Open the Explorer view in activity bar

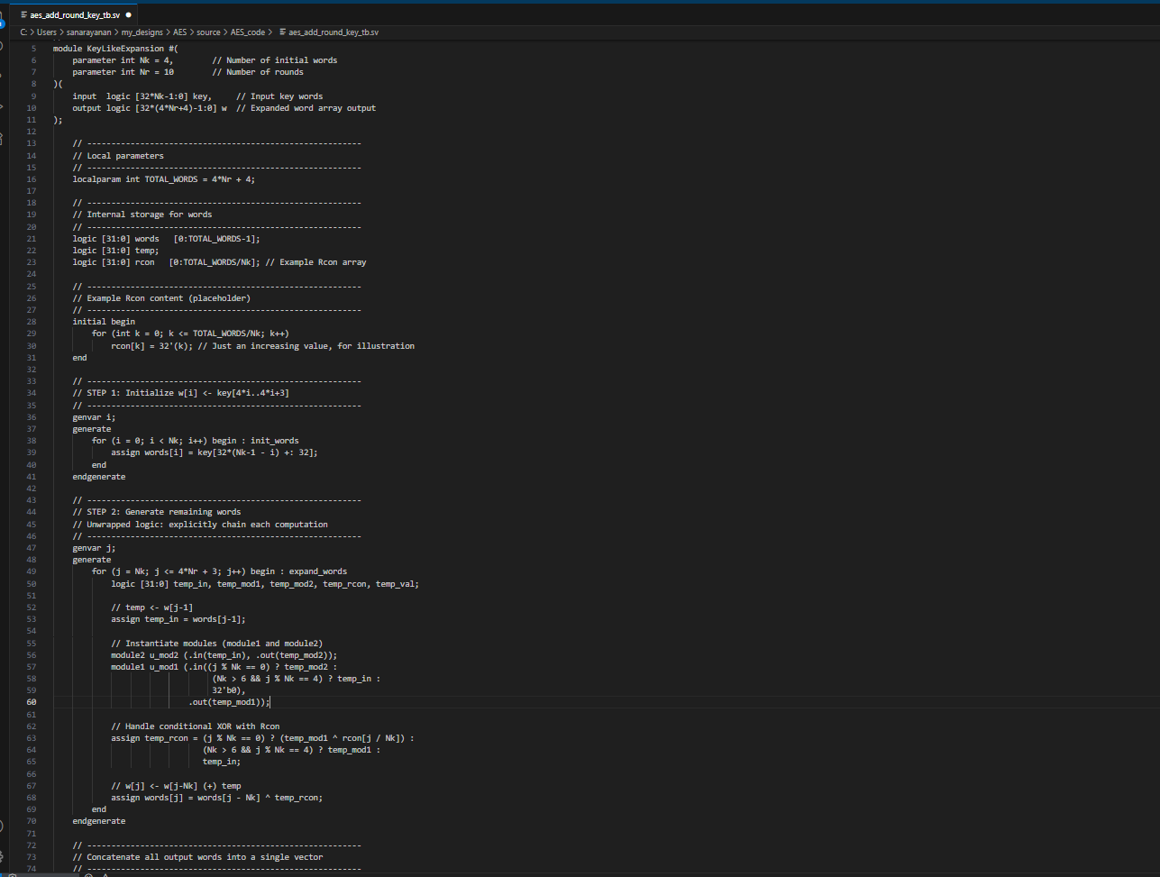[2, 16]
